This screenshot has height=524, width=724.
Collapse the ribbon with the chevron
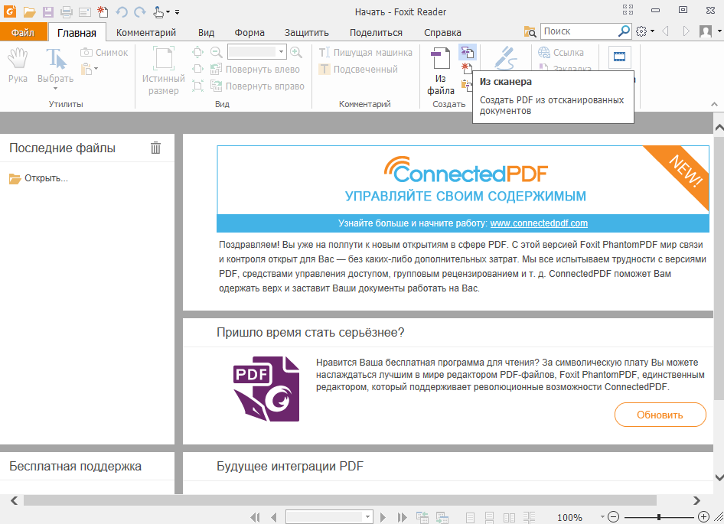[x=714, y=104]
